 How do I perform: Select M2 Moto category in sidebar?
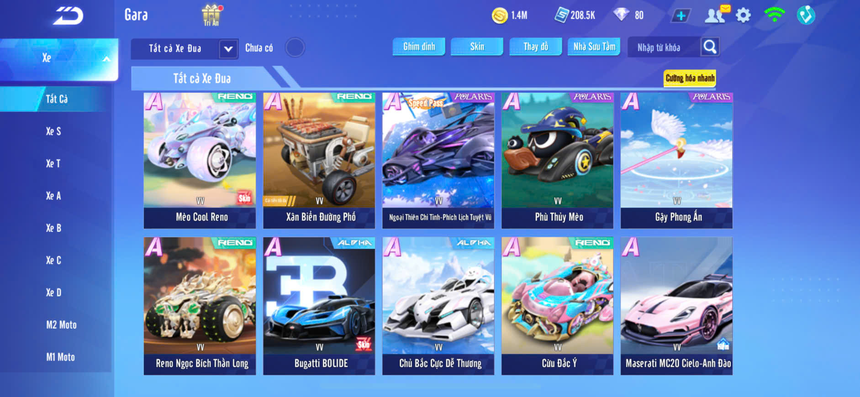click(x=61, y=325)
